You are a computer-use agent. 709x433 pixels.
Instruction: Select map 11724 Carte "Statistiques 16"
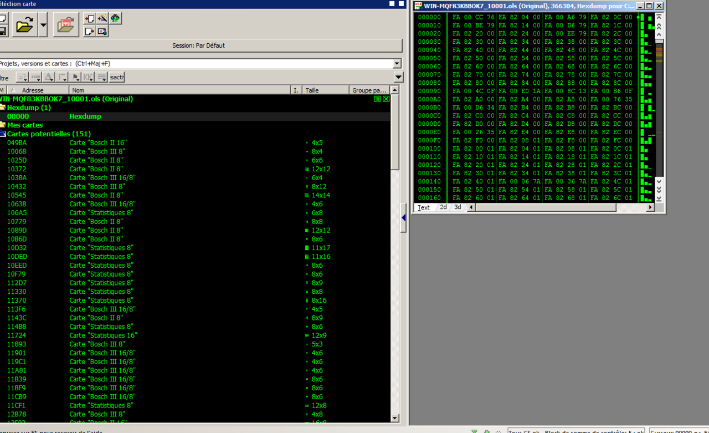[195, 335]
